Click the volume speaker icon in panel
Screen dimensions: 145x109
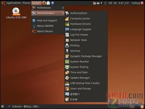point(101,3)
